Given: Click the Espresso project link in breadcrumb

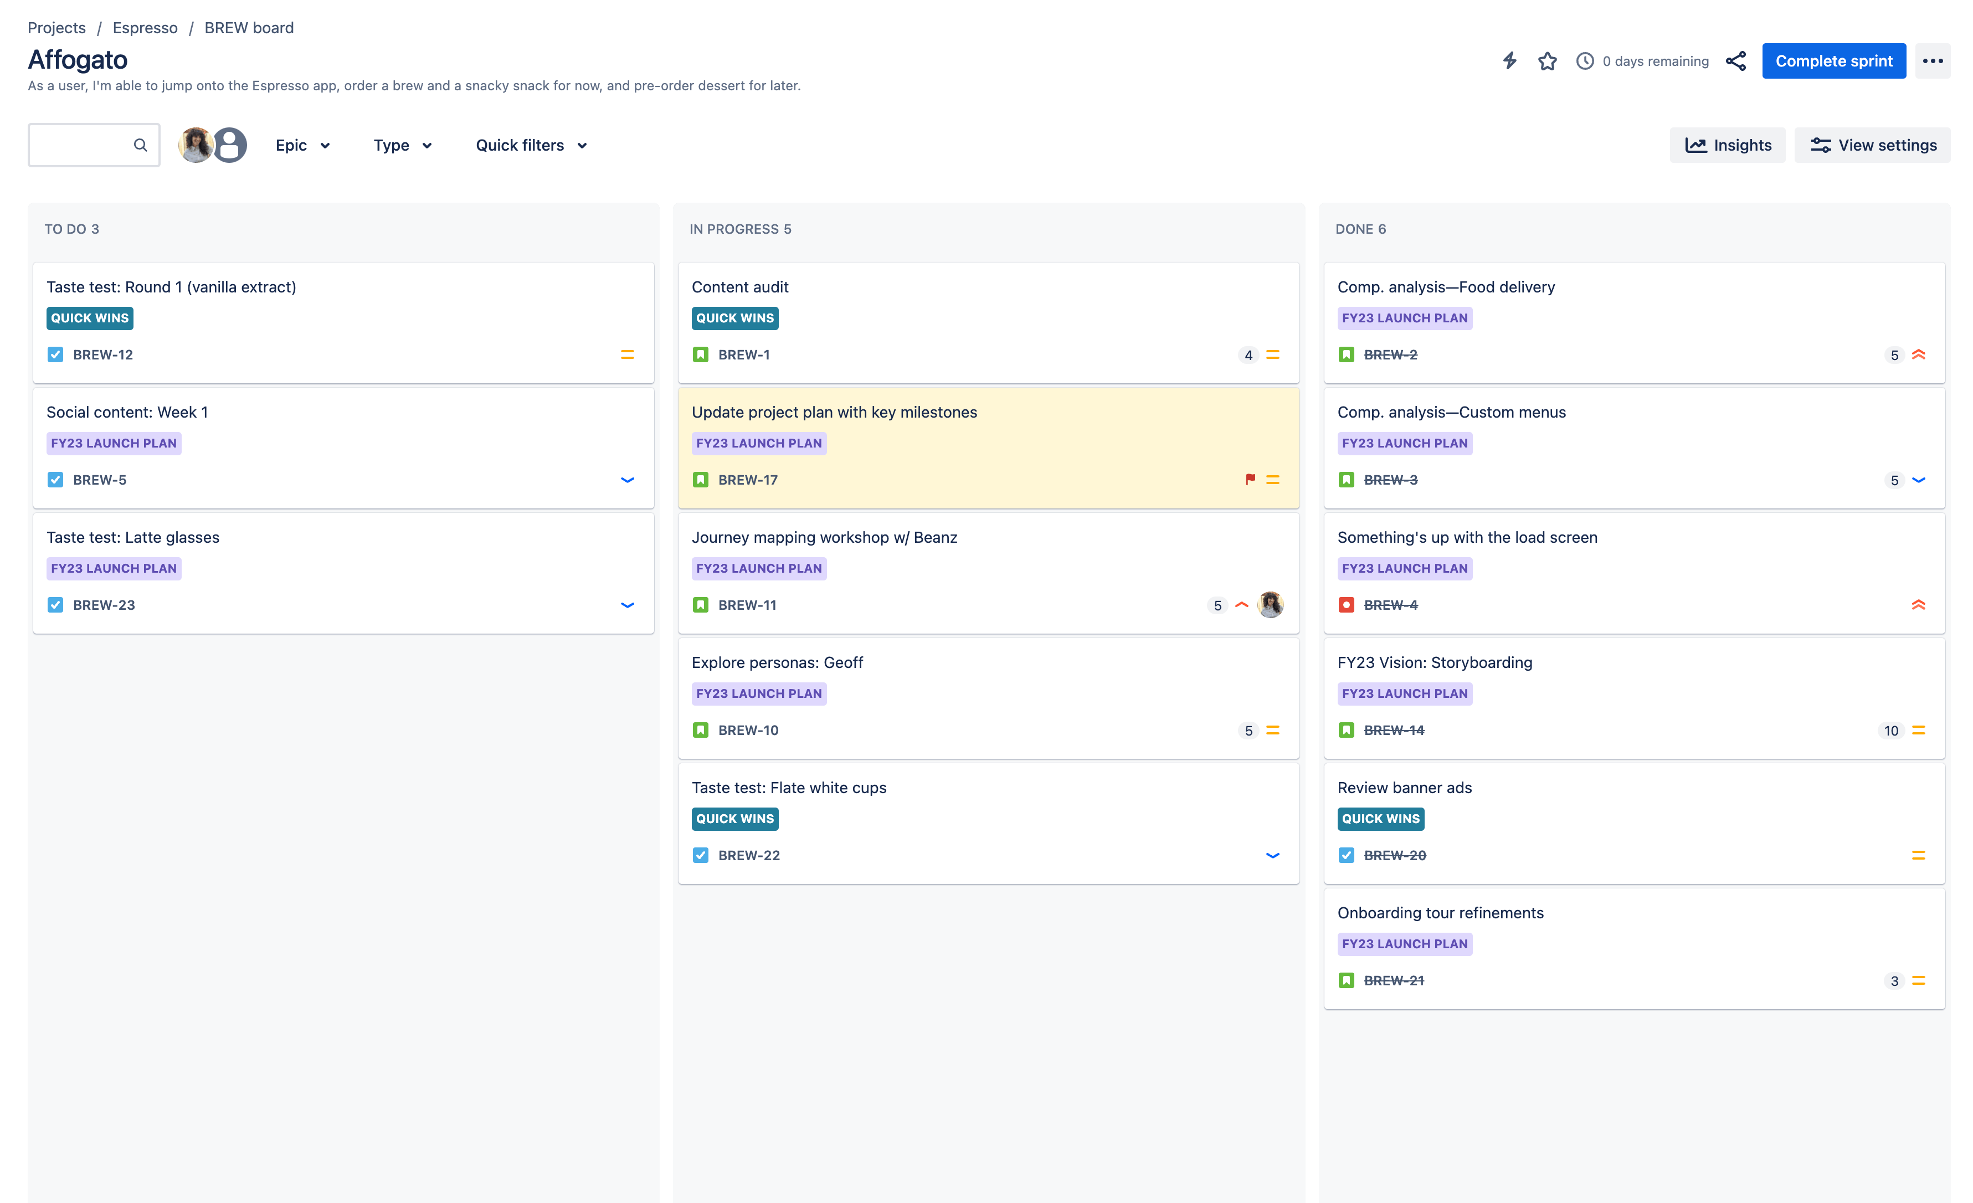Looking at the screenshot, I should coord(144,27).
